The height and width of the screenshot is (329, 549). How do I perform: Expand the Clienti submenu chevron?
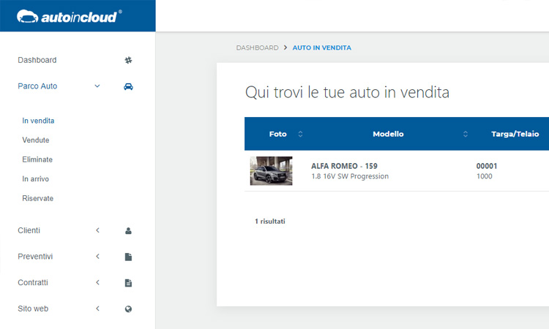tap(97, 230)
